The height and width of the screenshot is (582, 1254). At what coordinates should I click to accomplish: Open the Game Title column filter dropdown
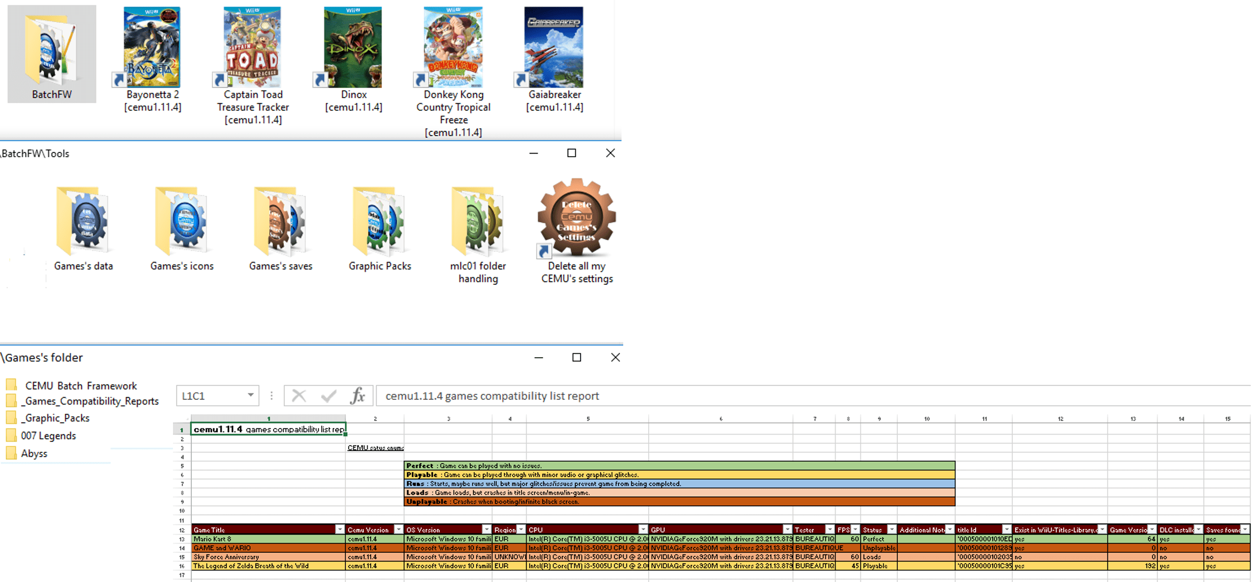pos(339,530)
